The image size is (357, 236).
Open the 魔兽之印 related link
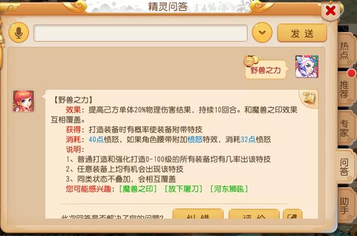[138, 189]
